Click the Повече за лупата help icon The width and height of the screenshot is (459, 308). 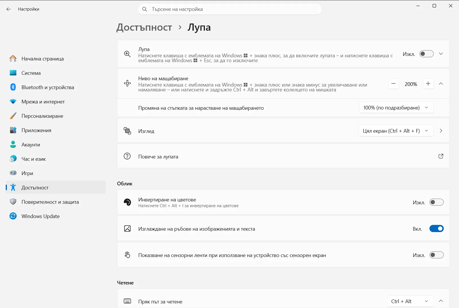coord(127,156)
